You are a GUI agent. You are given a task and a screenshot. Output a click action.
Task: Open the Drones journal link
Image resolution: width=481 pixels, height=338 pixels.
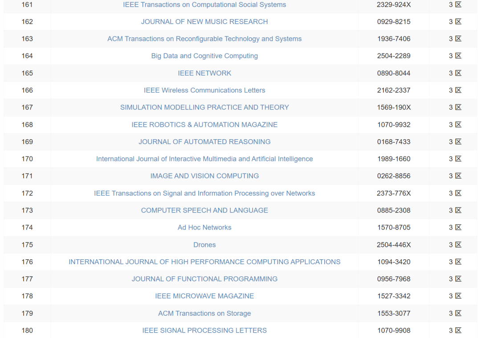[x=204, y=245]
